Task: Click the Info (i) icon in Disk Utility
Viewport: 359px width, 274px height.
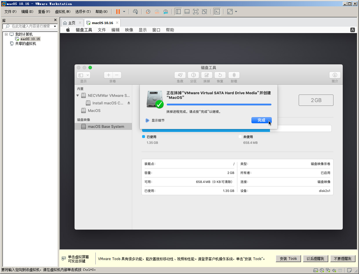Action: (x=335, y=75)
